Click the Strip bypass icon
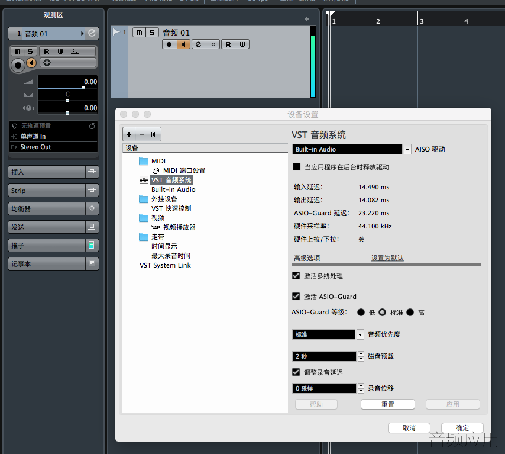This screenshot has height=454, width=505. click(92, 190)
